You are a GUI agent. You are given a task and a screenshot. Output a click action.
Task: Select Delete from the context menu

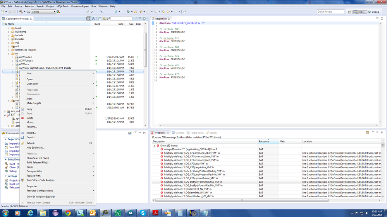30,118
